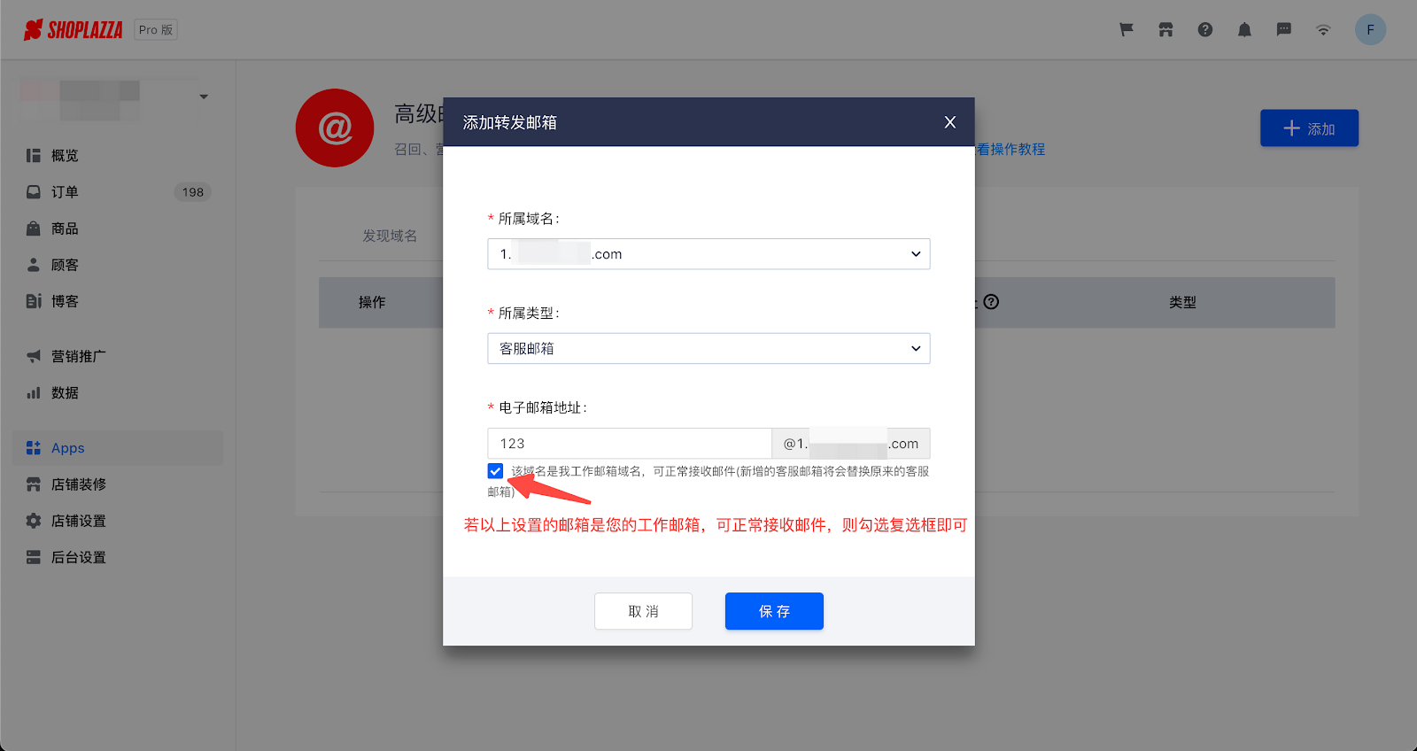Open the help question mark icon

click(x=1205, y=30)
